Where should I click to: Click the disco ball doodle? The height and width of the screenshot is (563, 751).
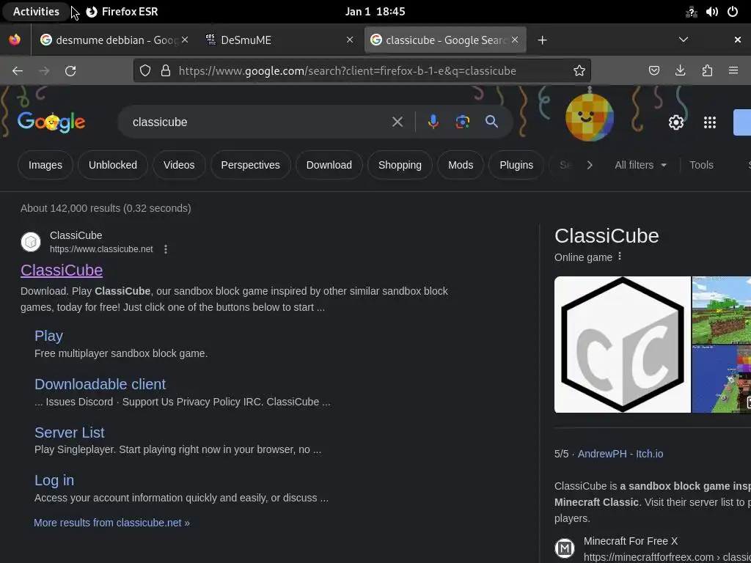tap(589, 118)
